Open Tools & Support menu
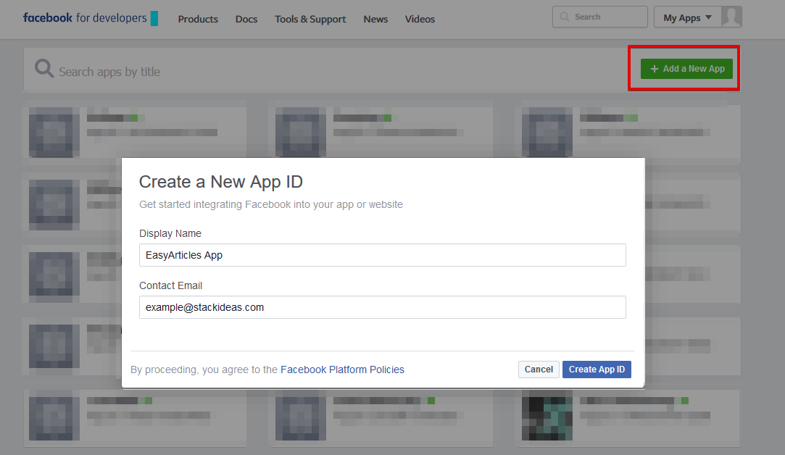Screen dimensions: 785x455 pyautogui.click(x=310, y=19)
